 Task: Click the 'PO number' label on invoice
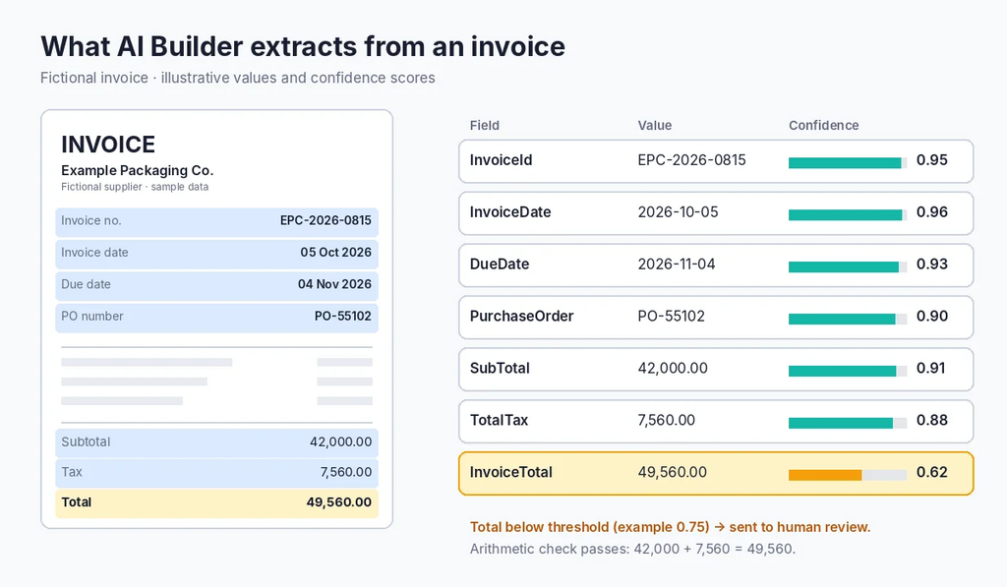pos(91,316)
